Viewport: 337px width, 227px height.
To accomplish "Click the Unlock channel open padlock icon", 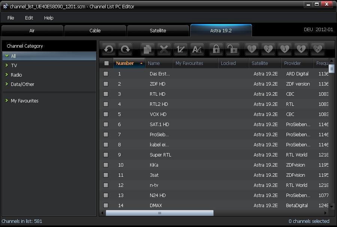I will pyautogui.click(x=233, y=49).
